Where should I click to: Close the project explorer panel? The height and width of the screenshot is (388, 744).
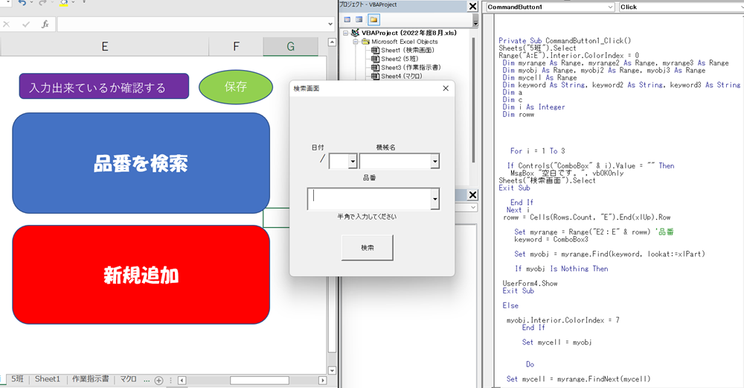(472, 7)
